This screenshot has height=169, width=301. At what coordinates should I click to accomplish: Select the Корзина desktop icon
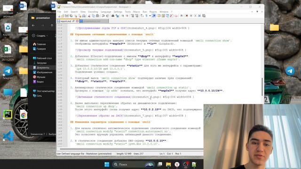coord(8,30)
